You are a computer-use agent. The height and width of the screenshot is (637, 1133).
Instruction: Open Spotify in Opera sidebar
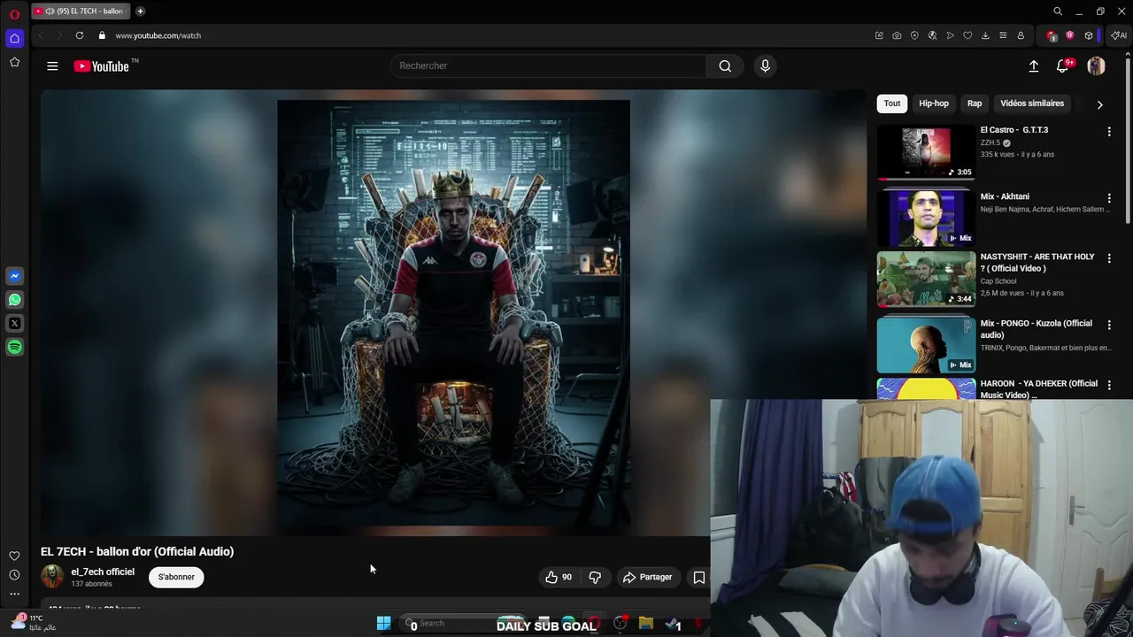[14, 348]
